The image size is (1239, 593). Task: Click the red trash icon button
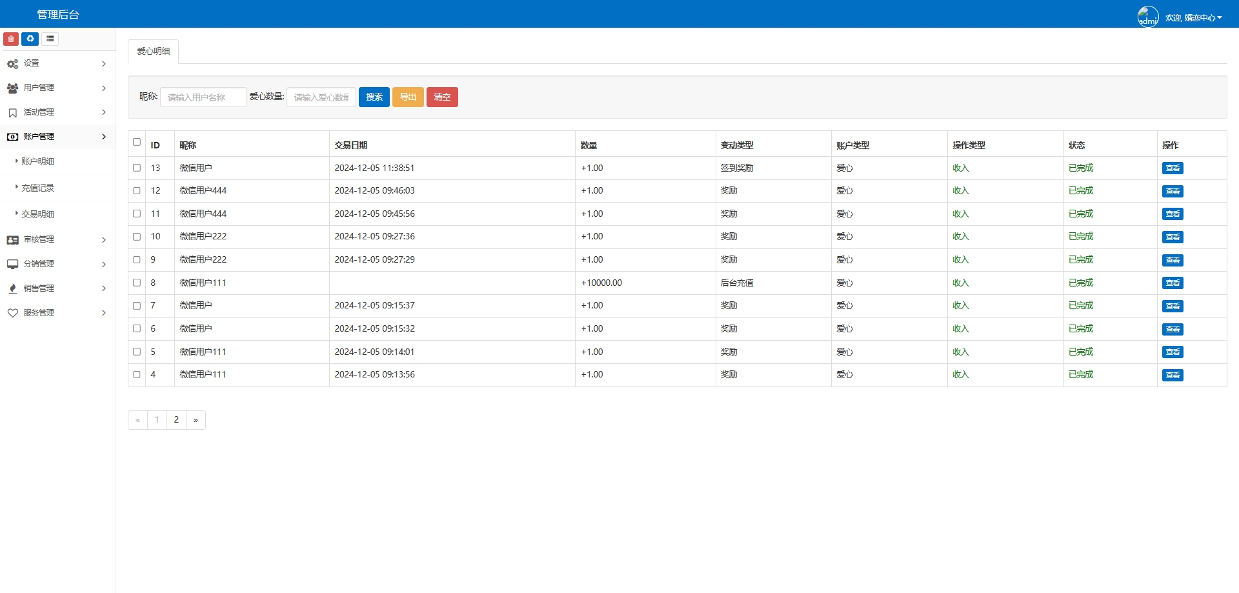(x=11, y=39)
